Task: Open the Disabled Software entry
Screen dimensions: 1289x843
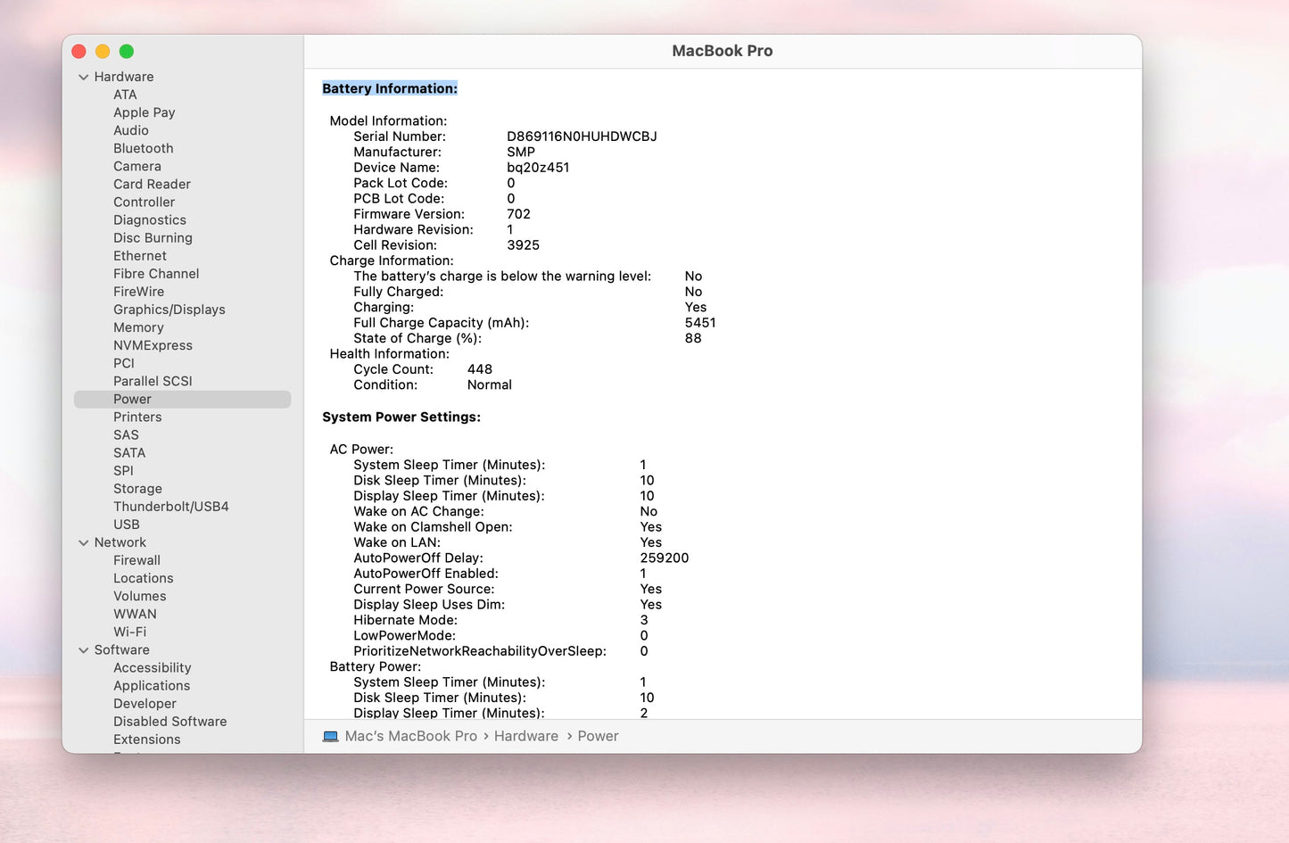Action: tap(169, 722)
